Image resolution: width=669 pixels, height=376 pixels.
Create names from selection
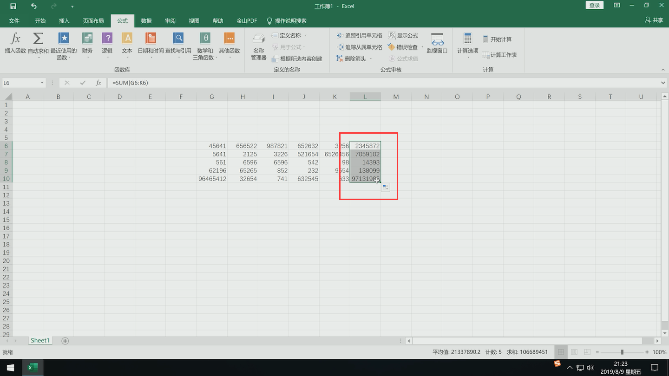(x=297, y=59)
